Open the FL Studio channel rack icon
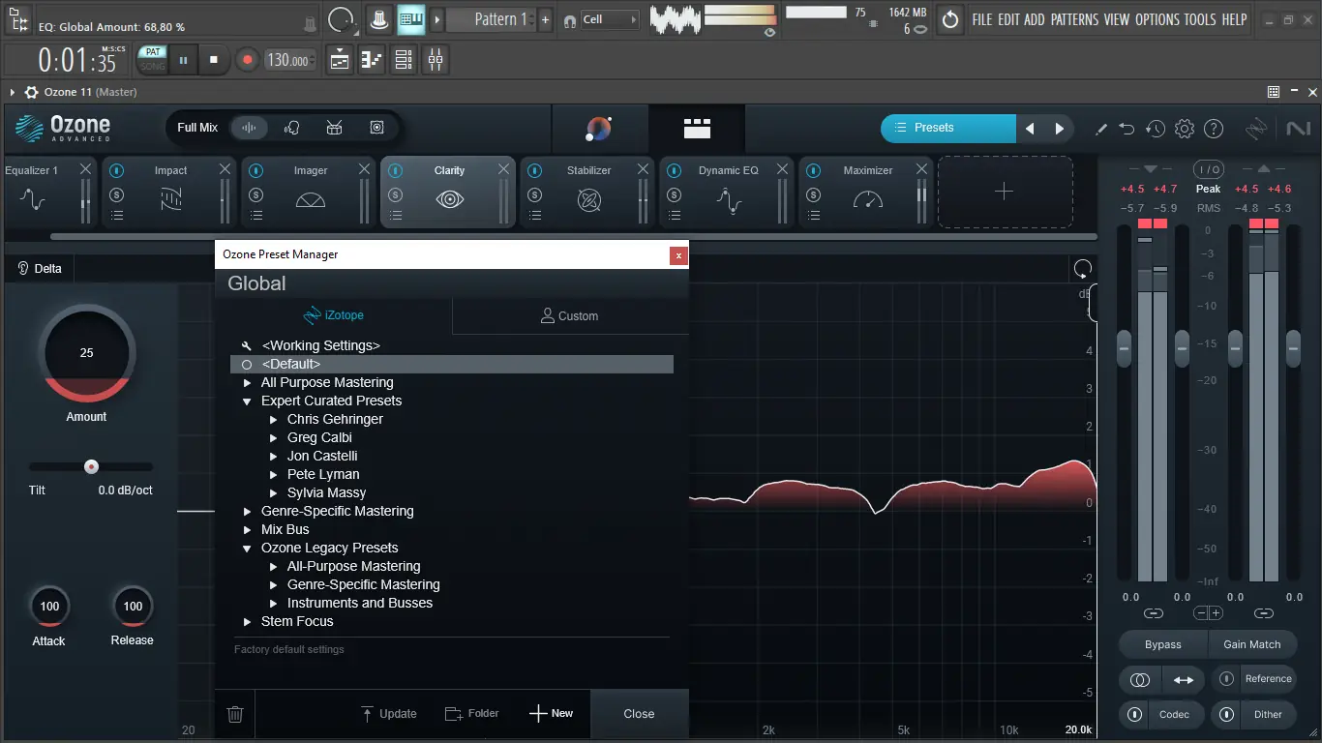The width and height of the screenshot is (1322, 743). coord(404,60)
